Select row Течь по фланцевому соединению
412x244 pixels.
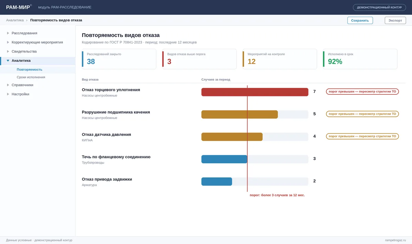click(x=243, y=159)
